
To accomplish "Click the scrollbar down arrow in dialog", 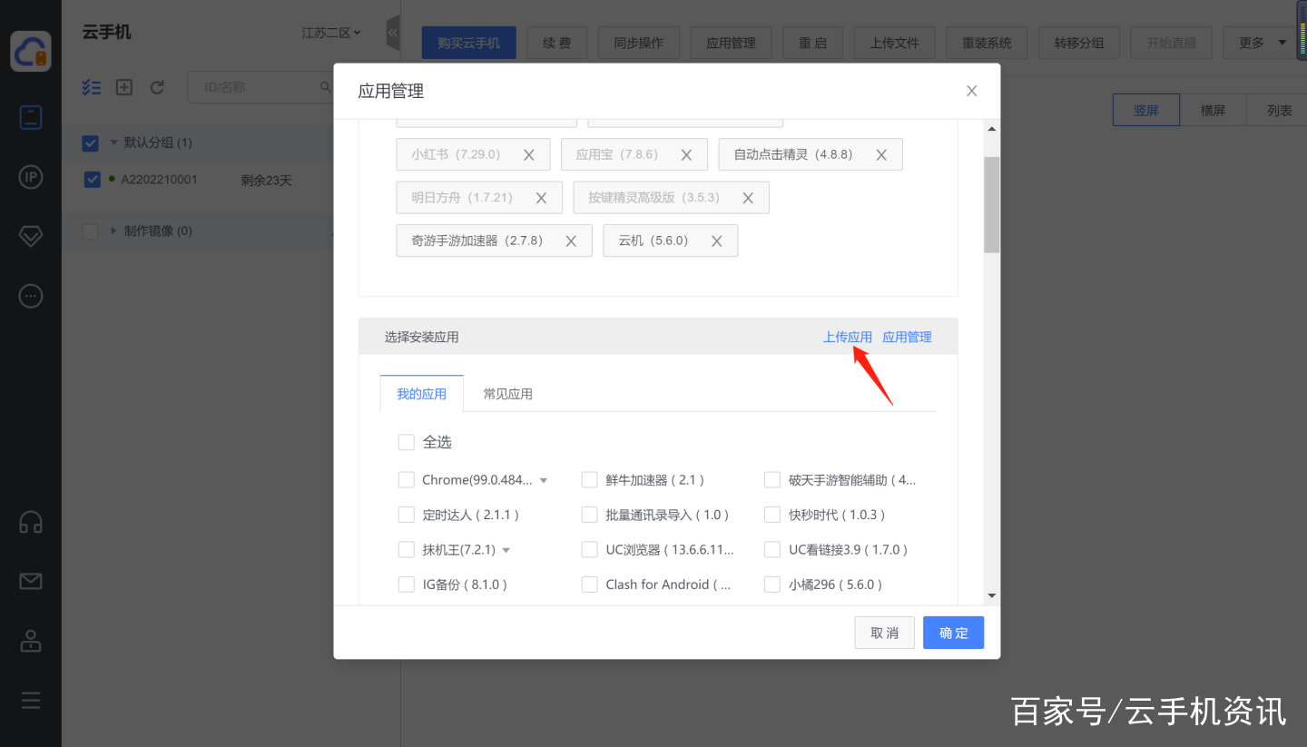I will (992, 595).
